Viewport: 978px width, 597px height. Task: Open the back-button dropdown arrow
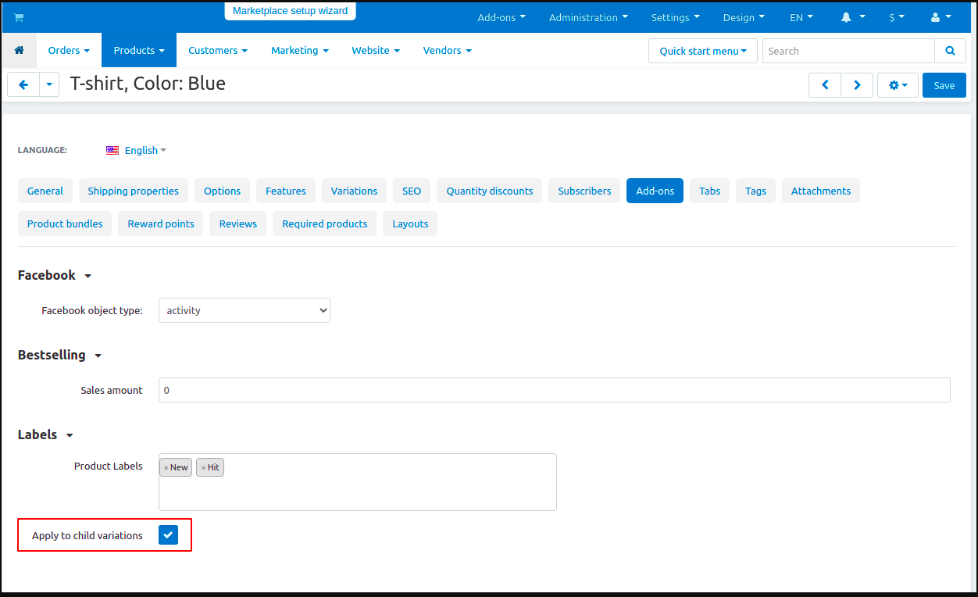pyautogui.click(x=49, y=85)
